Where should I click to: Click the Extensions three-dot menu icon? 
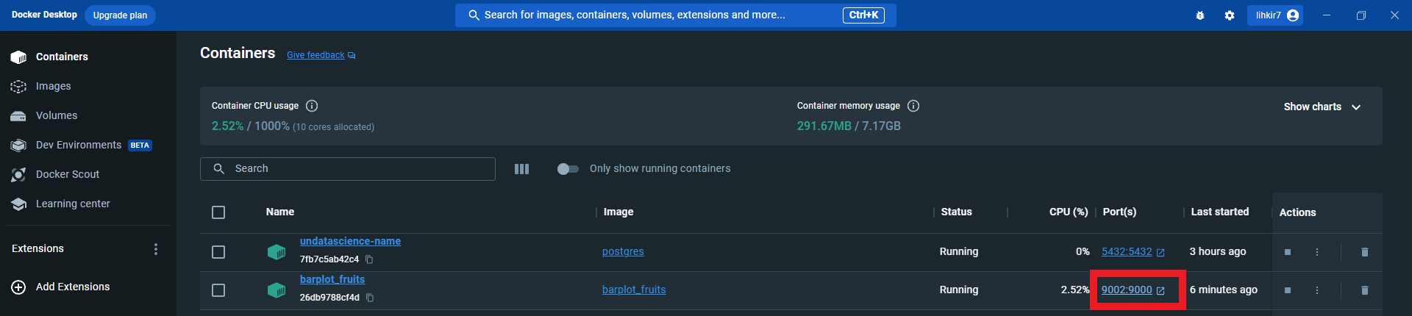(155, 249)
